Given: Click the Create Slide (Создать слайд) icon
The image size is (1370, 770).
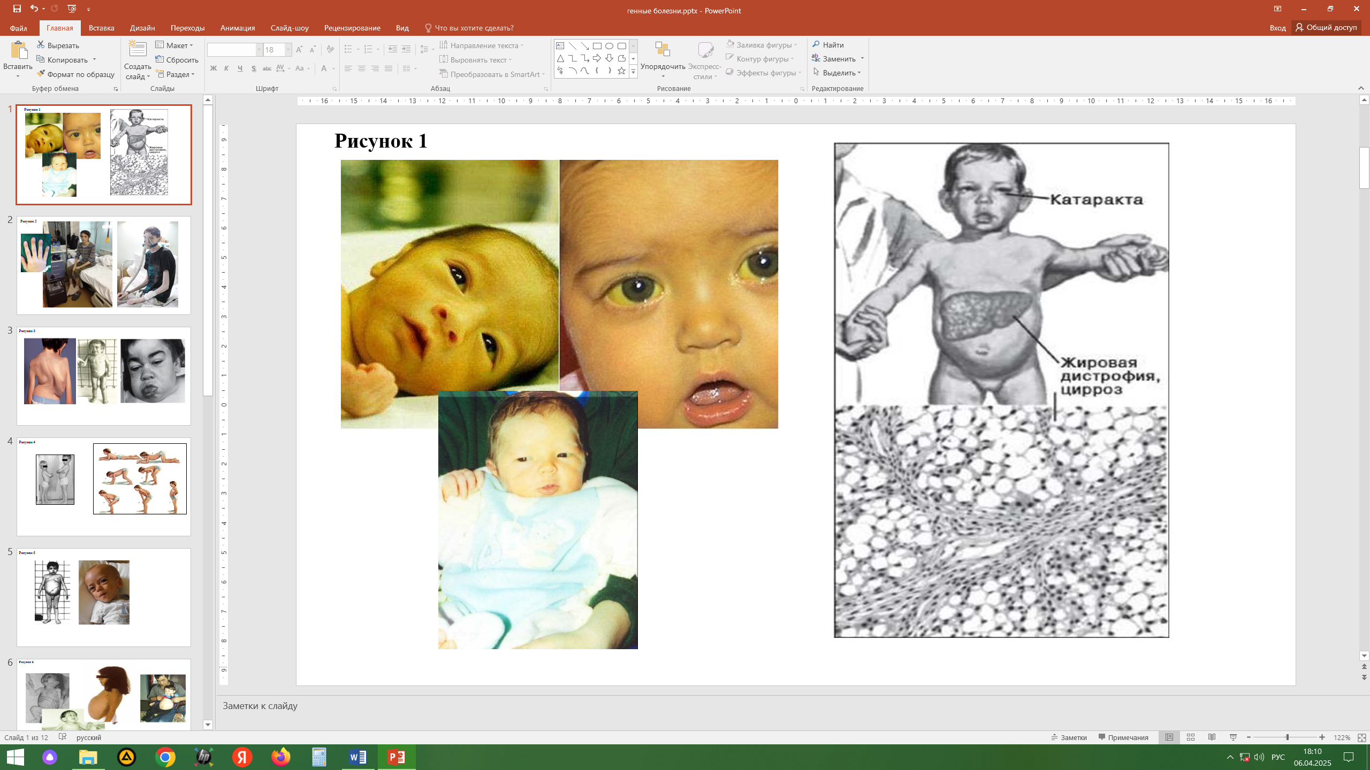Looking at the screenshot, I should (x=138, y=50).
